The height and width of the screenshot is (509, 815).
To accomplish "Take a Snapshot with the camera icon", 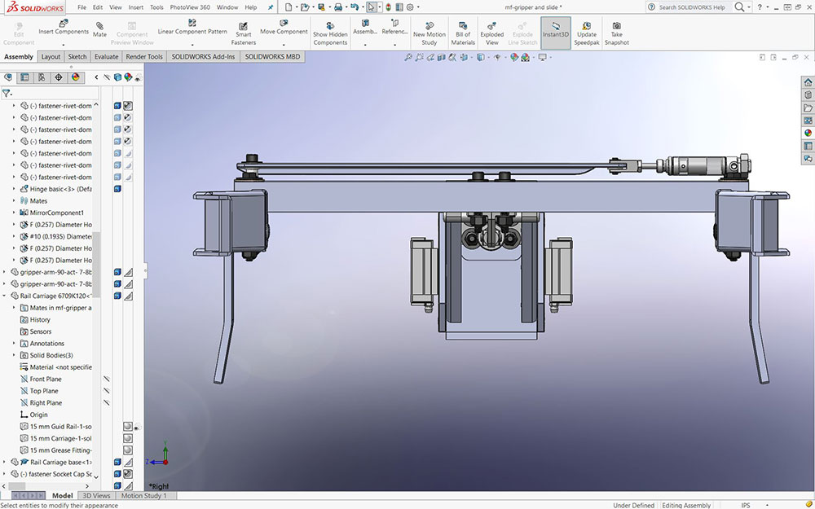I will pos(616,26).
